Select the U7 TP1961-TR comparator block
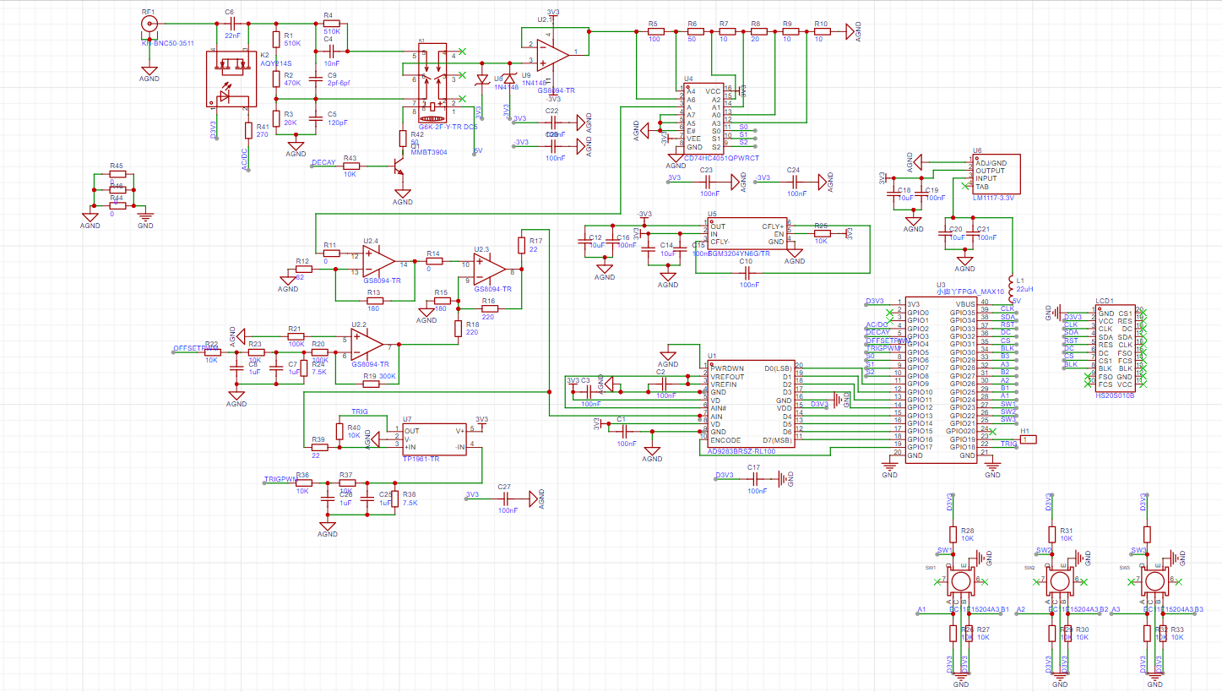Screen dimensions: 1222x692 click(x=433, y=439)
